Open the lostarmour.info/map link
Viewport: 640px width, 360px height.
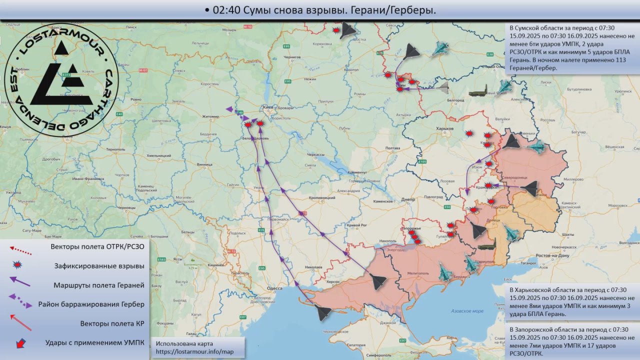click(195, 352)
